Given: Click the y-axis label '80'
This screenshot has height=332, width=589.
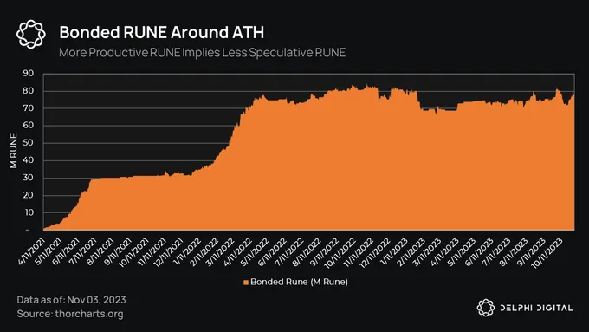Looking at the screenshot, I should pyautogui.click(x=29, y=91).
